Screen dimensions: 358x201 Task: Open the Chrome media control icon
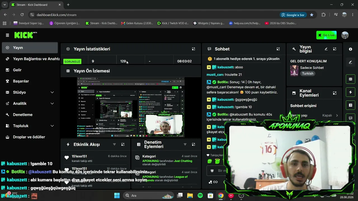click(336, 15)
